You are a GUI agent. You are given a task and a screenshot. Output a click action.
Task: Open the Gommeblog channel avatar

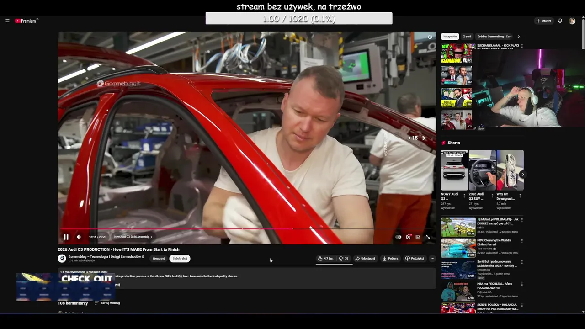62,258
